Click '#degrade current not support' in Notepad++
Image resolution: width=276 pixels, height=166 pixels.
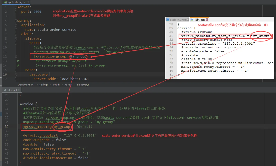pos(210,47)
